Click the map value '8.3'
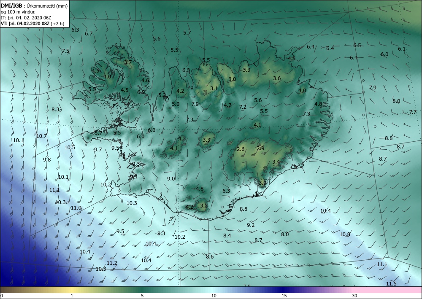The image size is (422, 299). pyautogui.click(x=55, y=109)
